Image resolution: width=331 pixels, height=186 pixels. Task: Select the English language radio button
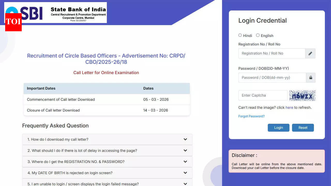click(258, 35)
